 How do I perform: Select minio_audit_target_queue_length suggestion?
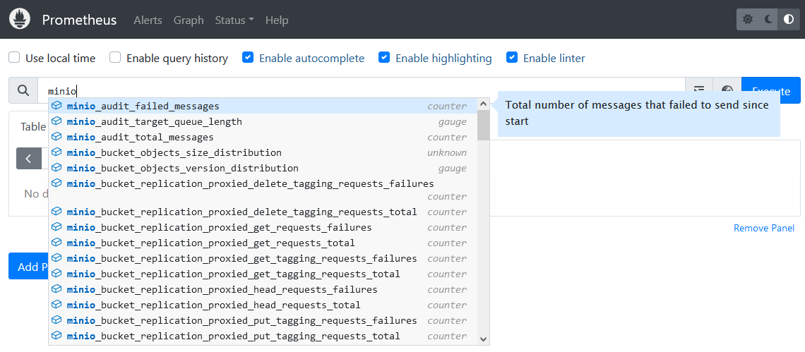pyautogui.click(x=263, y=121)
